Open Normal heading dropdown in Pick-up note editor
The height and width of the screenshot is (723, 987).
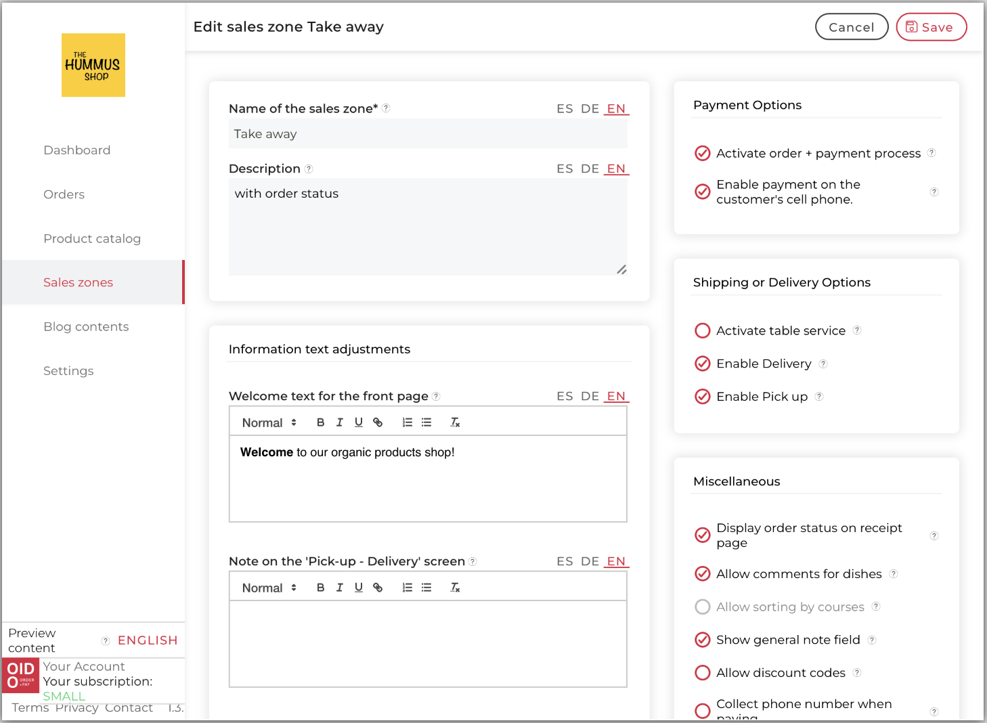269,588
